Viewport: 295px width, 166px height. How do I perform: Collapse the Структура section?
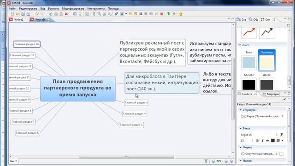click(241, 110)
